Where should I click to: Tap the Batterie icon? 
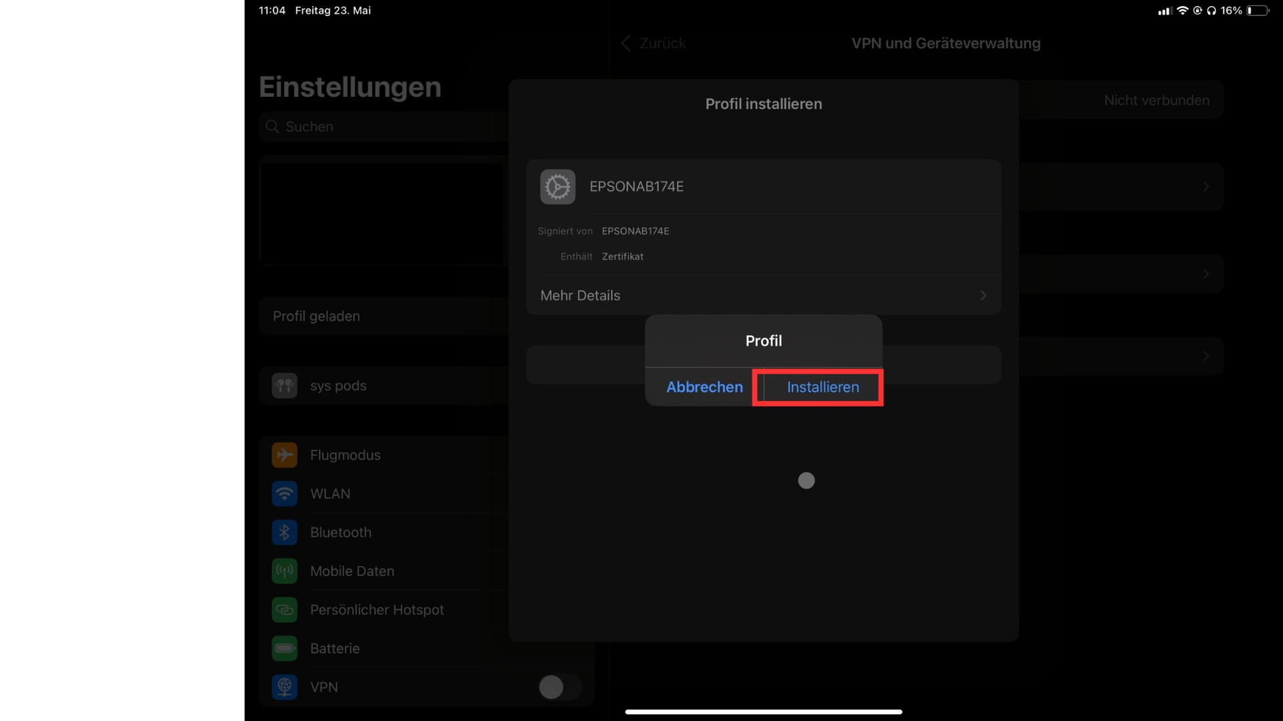pos(285,649)
